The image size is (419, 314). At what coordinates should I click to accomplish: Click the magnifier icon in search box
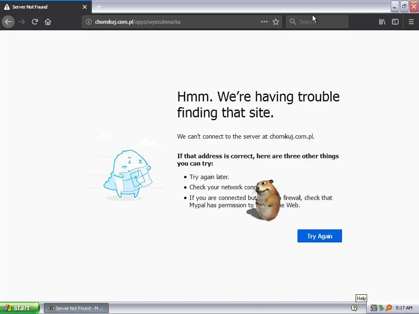pos(293,22)
